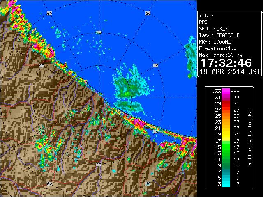Pick the orange 25–27 dBZ legend swatch
The width and height of the screenshot is (263, 197).
coord(226,116)
